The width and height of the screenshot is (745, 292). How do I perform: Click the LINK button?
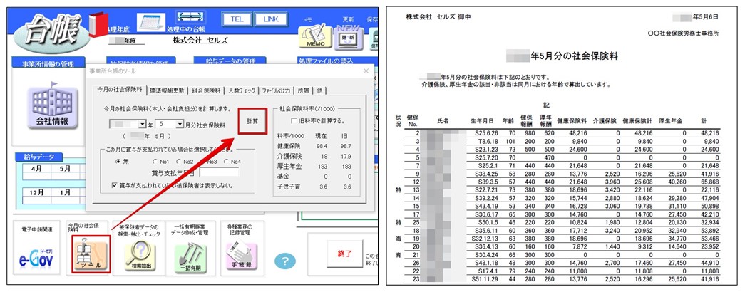[x=270, y=19]
